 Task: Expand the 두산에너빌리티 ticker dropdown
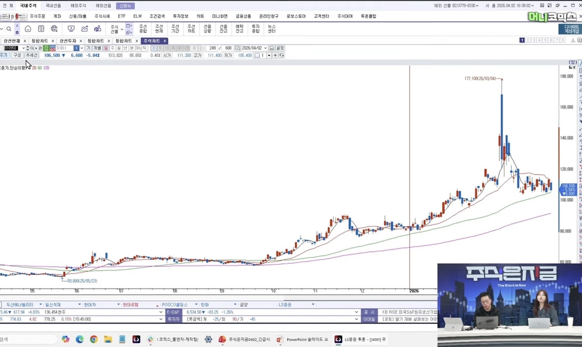point(40,304)
